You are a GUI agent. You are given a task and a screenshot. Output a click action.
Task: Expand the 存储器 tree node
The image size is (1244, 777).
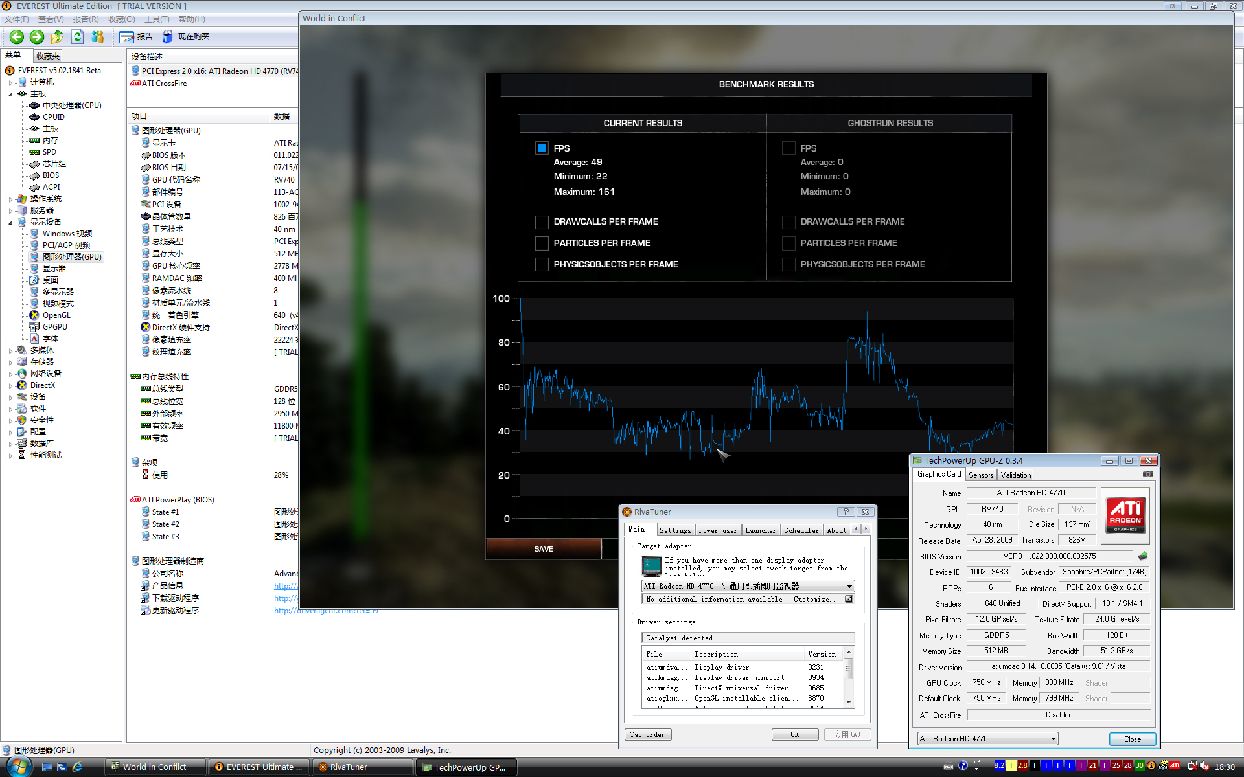[x=11, y=363]
